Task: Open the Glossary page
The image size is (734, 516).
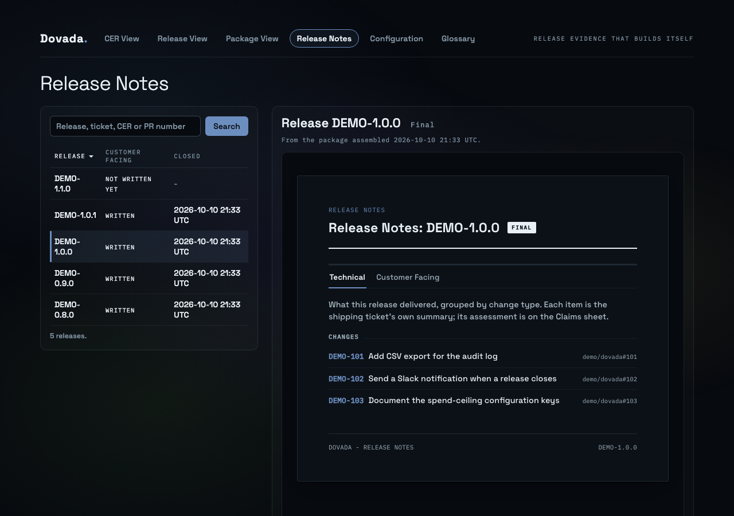Action: pyautogui.click(x=458, y=38)
